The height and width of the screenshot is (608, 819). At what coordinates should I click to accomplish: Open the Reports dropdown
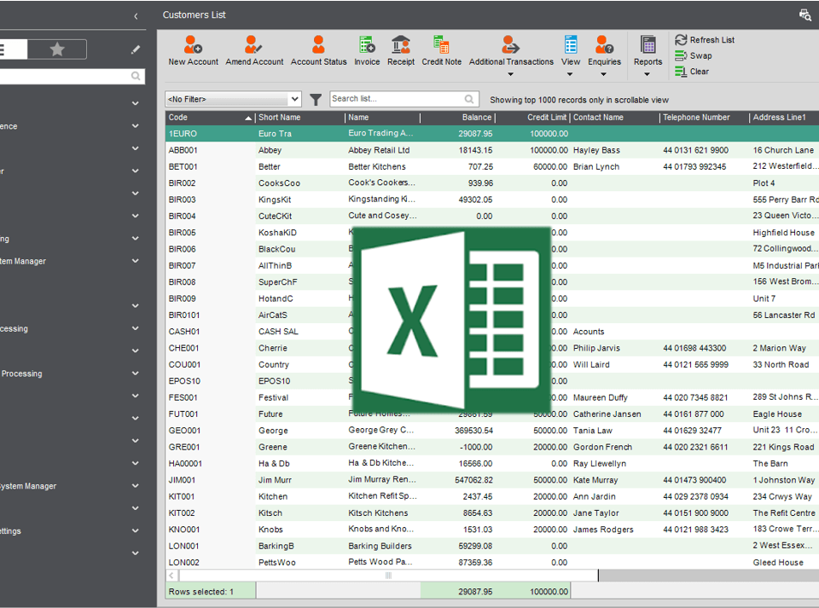(648, 55)
